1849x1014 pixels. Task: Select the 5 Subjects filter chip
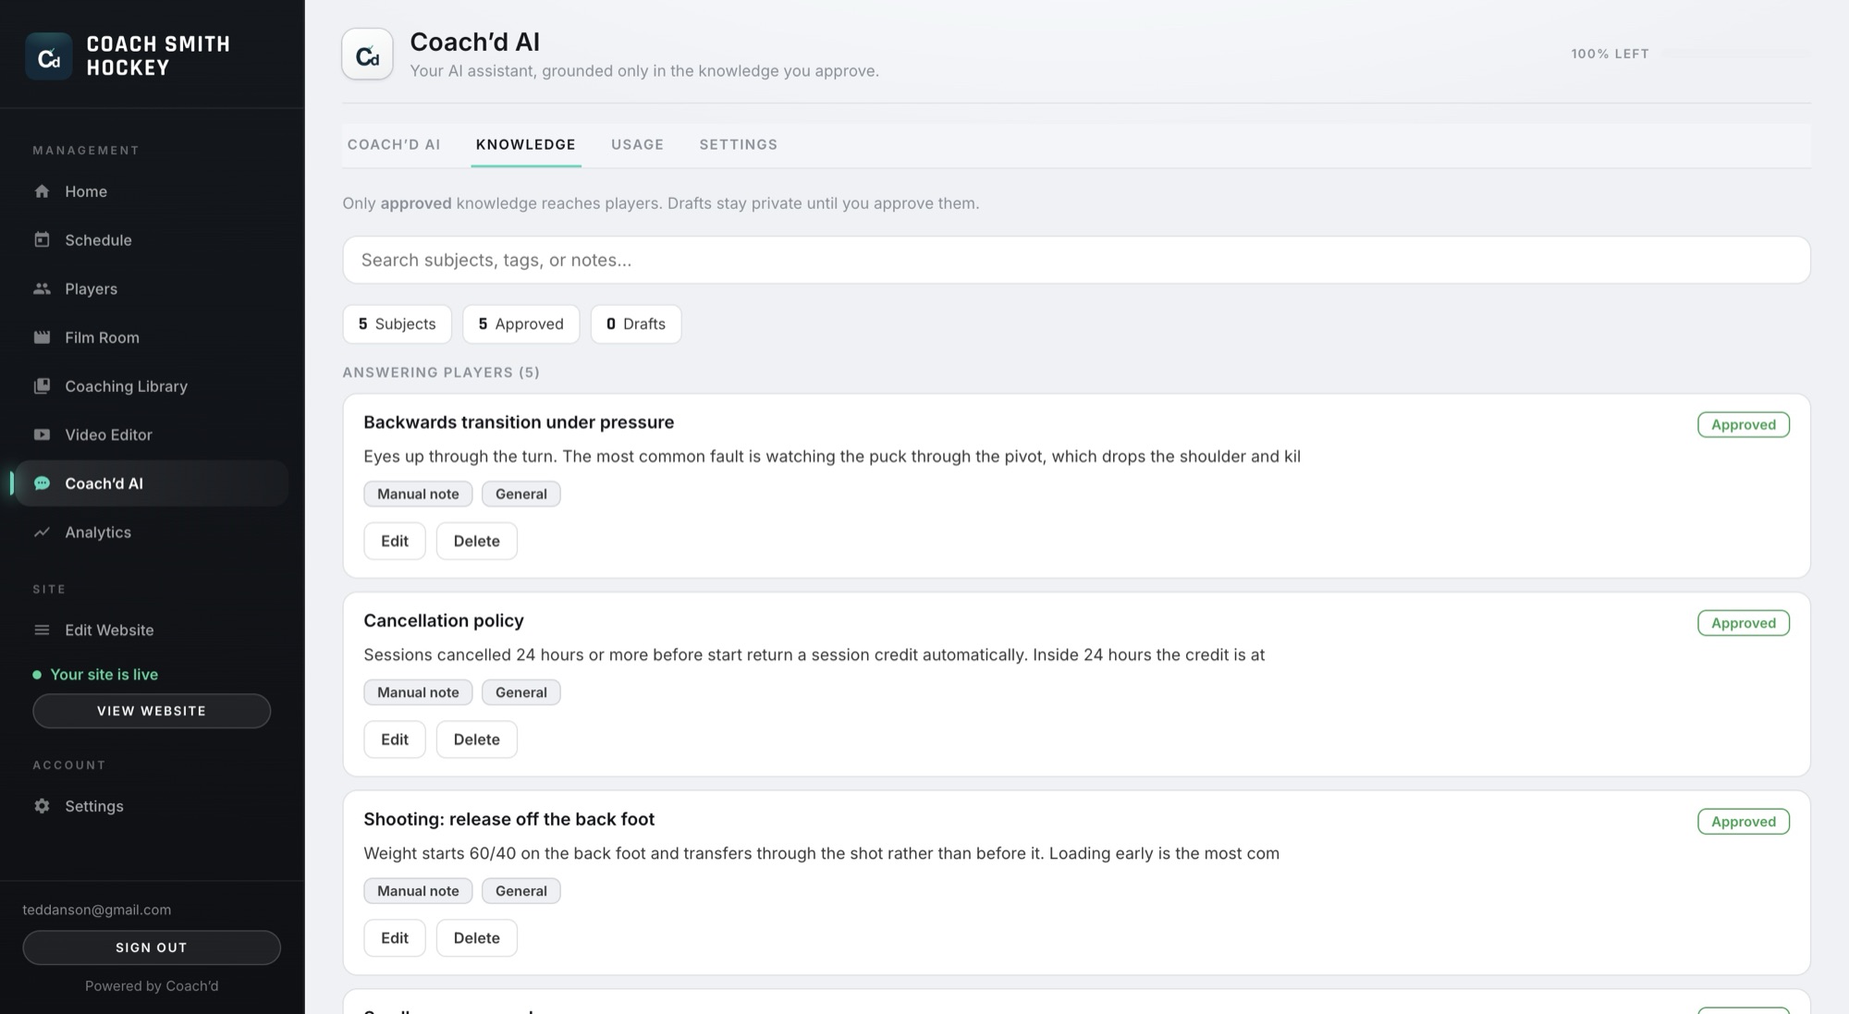pyautogui.click(x=397, y=324)
